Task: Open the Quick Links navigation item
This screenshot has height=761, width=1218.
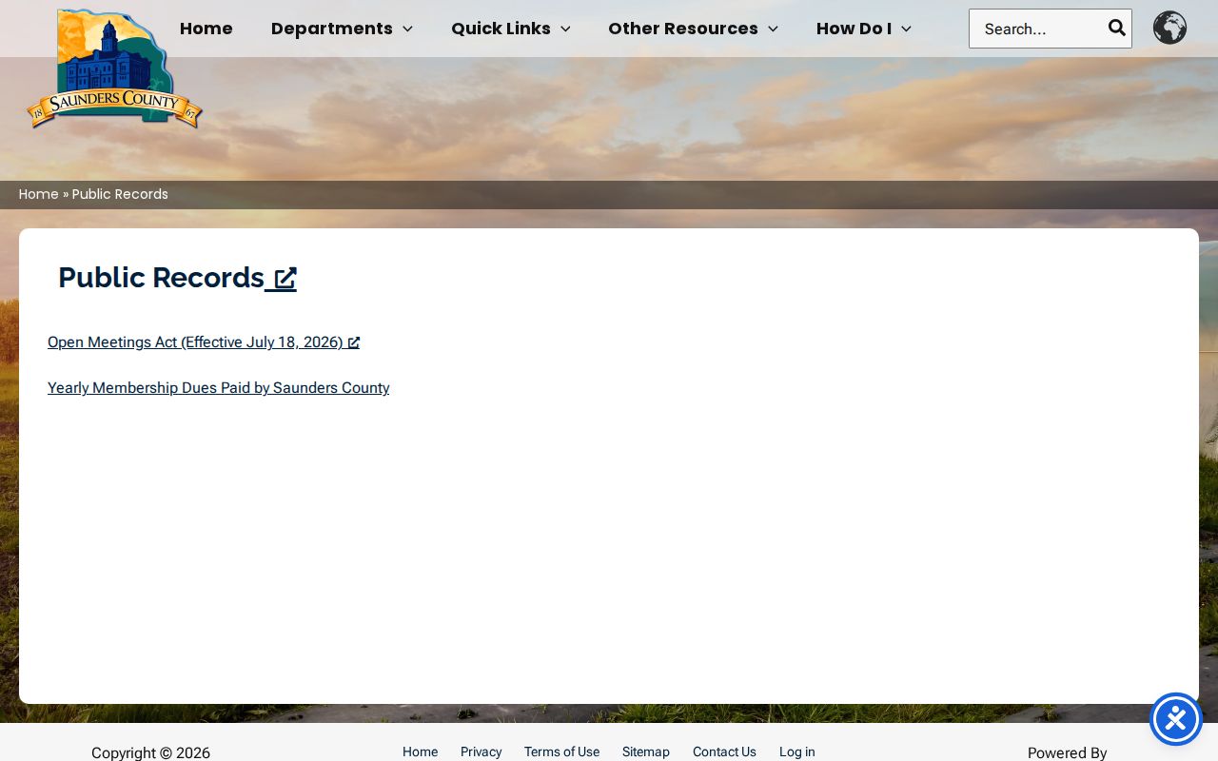Action: tap(501, 29)
